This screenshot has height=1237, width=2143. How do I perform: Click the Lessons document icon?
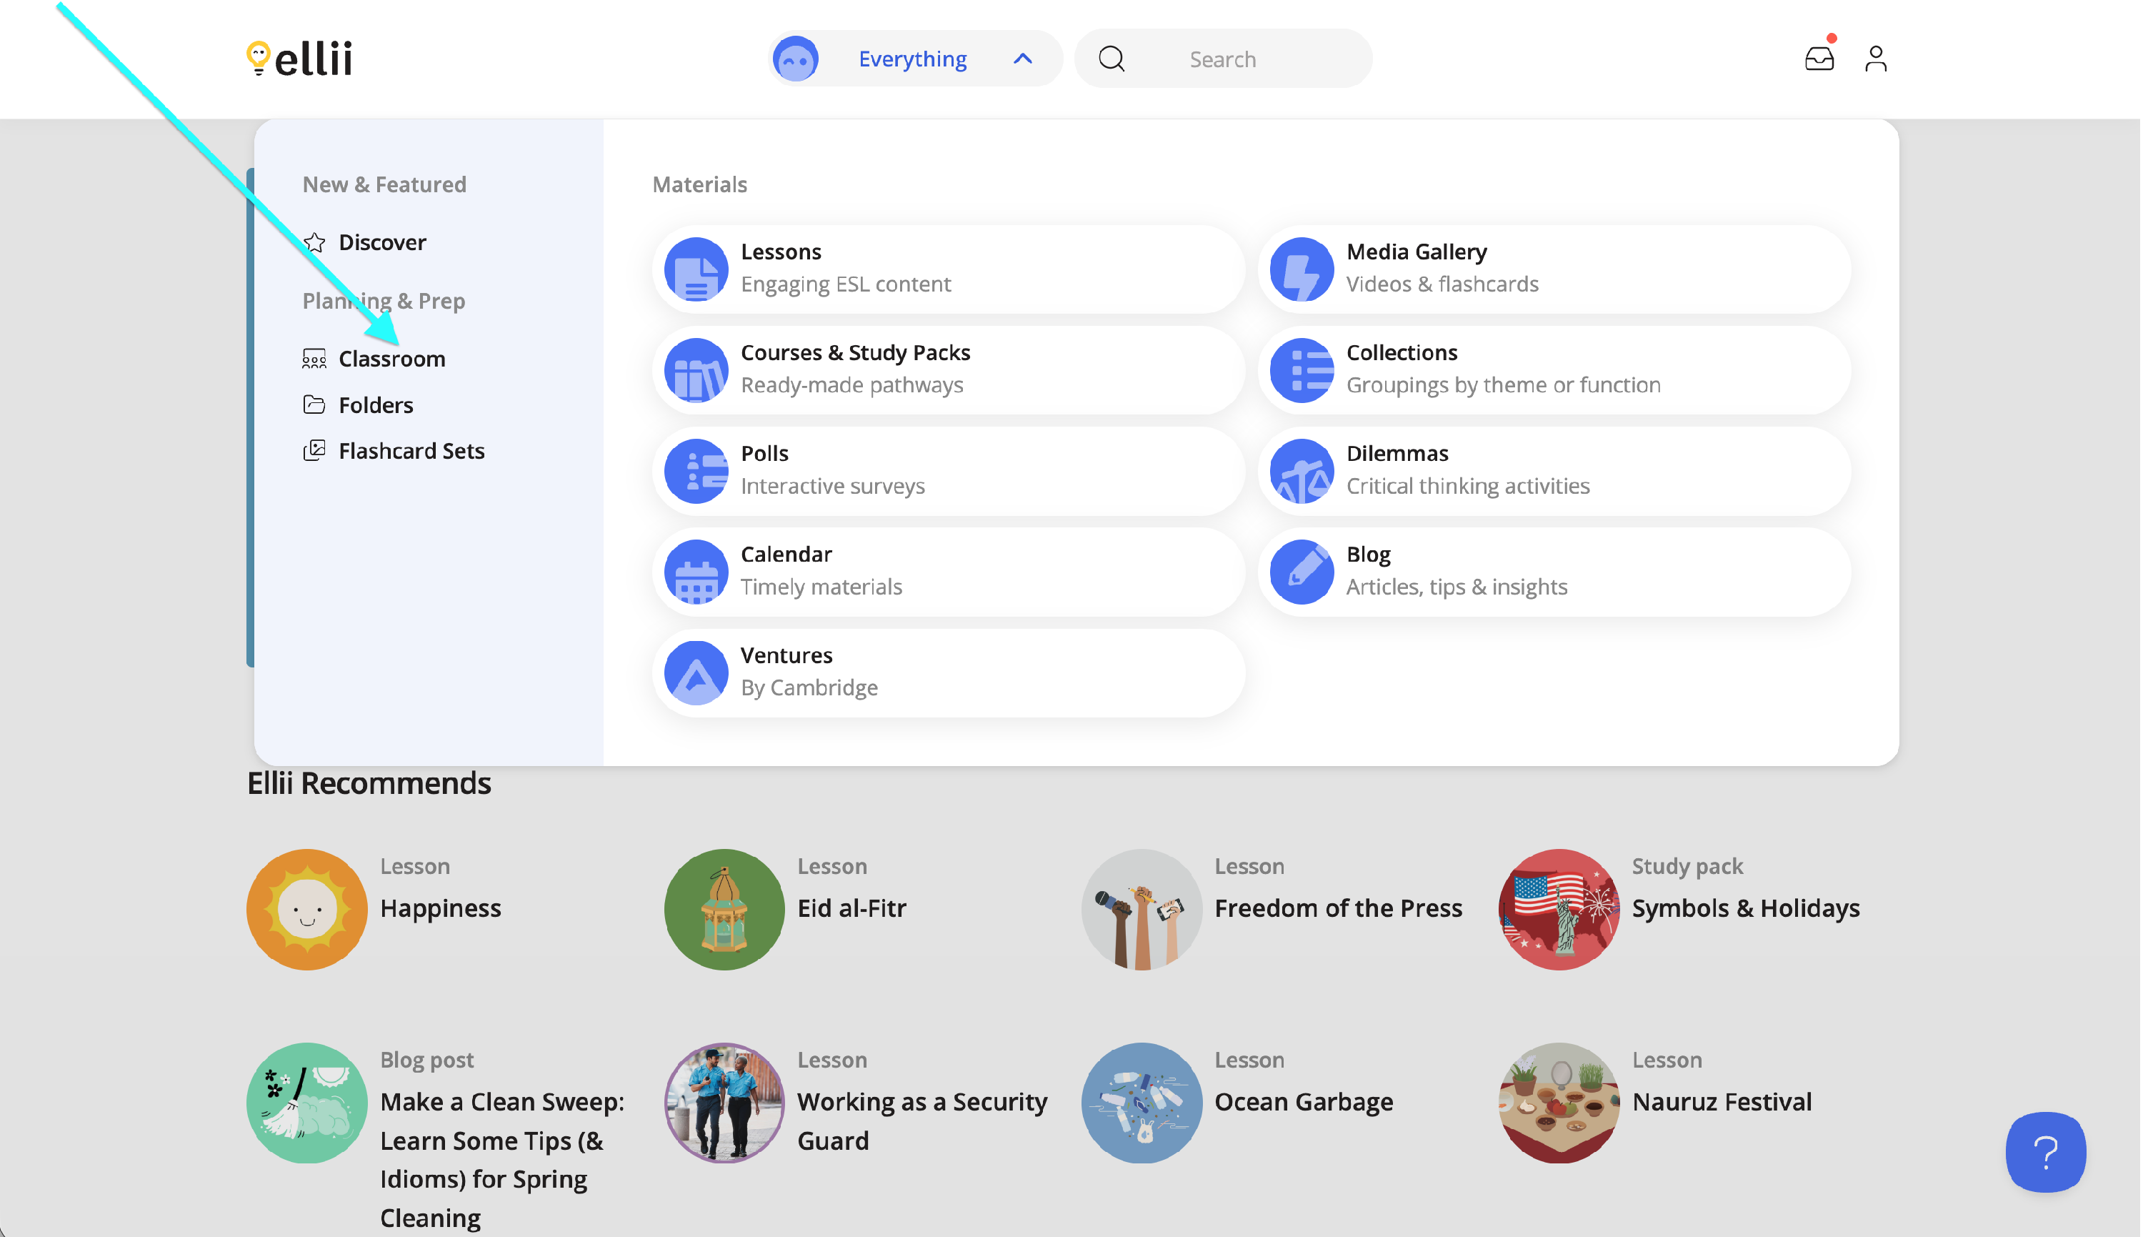tap(696, 269)
